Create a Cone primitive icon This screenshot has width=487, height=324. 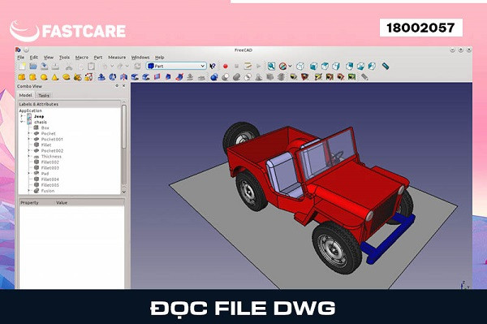pyautogui.click(x=55, y=77)
